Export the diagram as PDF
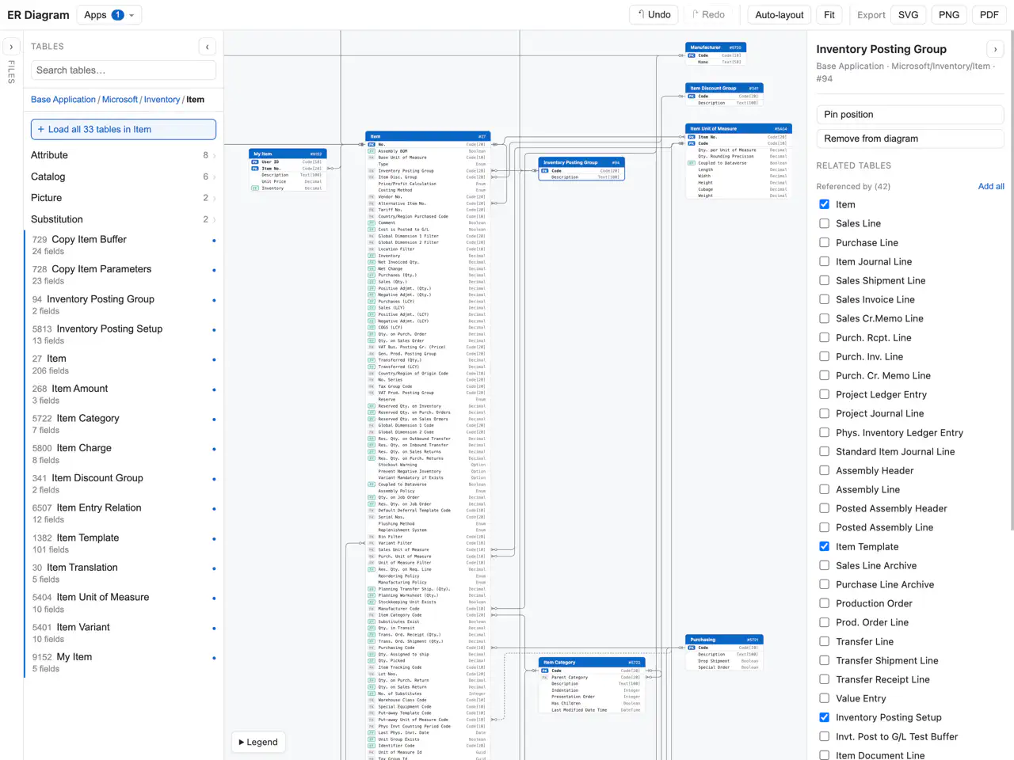 (989, 14)
